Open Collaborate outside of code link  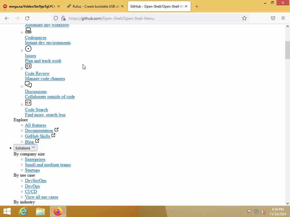coord(50,97)
